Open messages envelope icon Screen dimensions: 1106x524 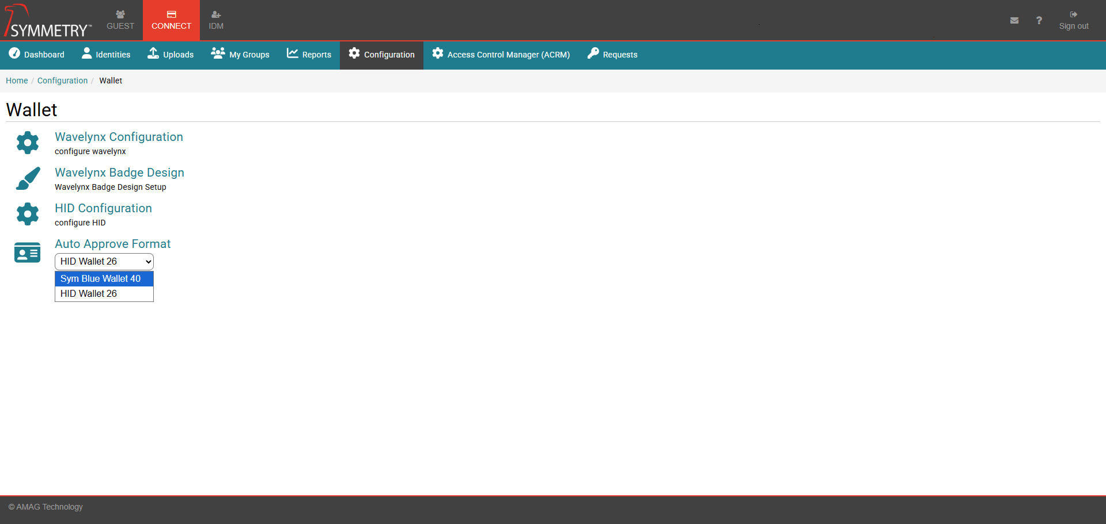pyautogui.click(x=1014, y=20)
